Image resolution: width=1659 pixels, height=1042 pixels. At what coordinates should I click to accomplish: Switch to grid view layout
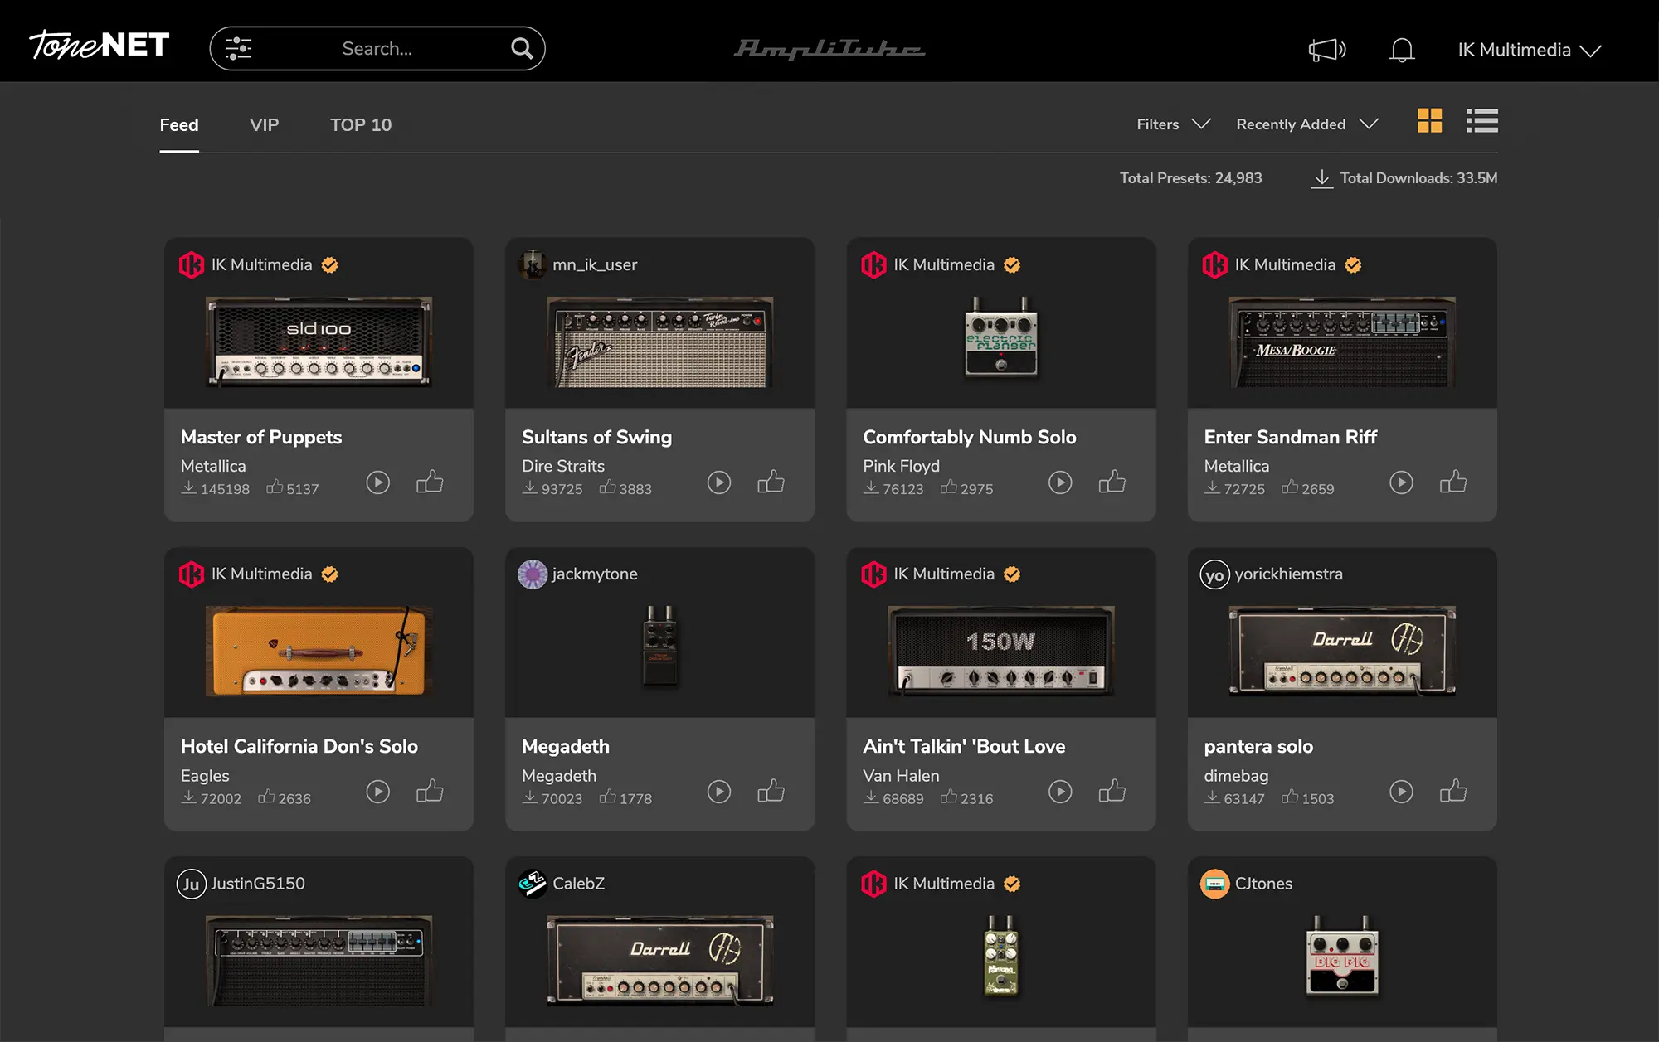coord(1429,121)
